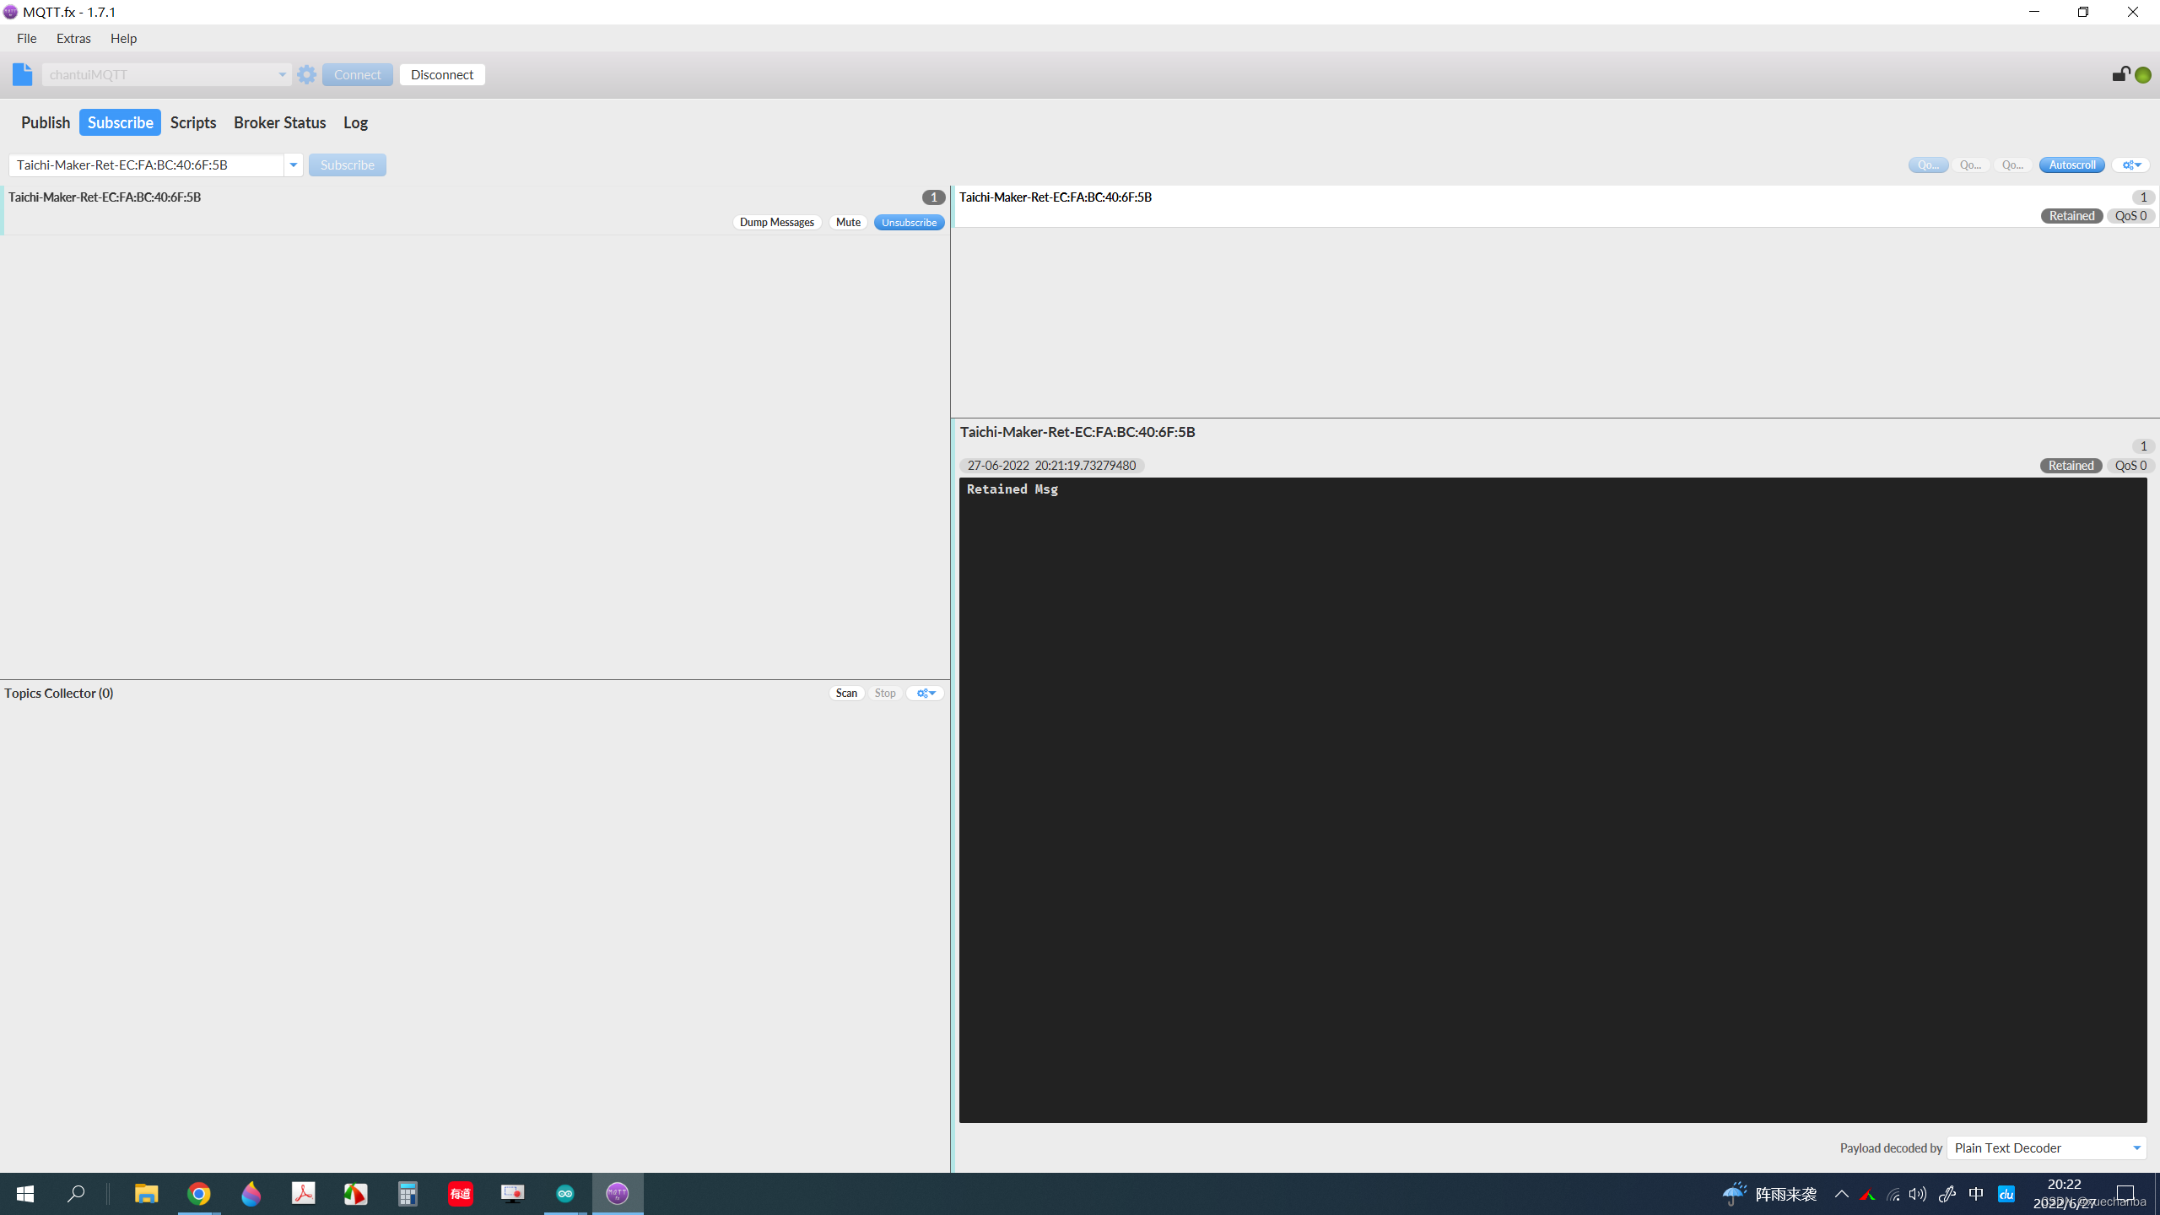2160x1215 pixels.
Task: Click the Unsubscribe button for topic
Action: pos(906,221)
